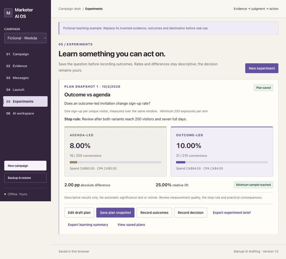Click 'Saved in this browser' footer text
This screenshot has width=286, height=259.
[74, 251]
